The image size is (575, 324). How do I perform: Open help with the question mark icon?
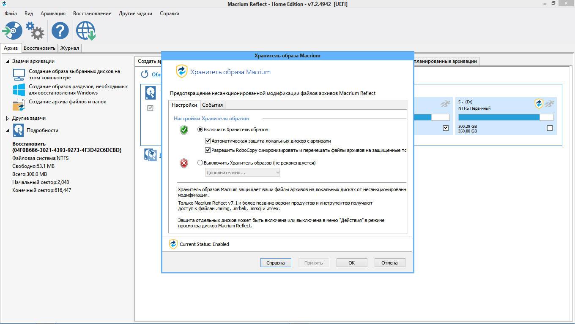click(60, 30)
